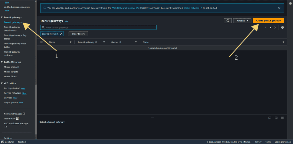Open Transit gateway attachments in sidebar
This screenshot has height=144, width=293.
point(12,29)
